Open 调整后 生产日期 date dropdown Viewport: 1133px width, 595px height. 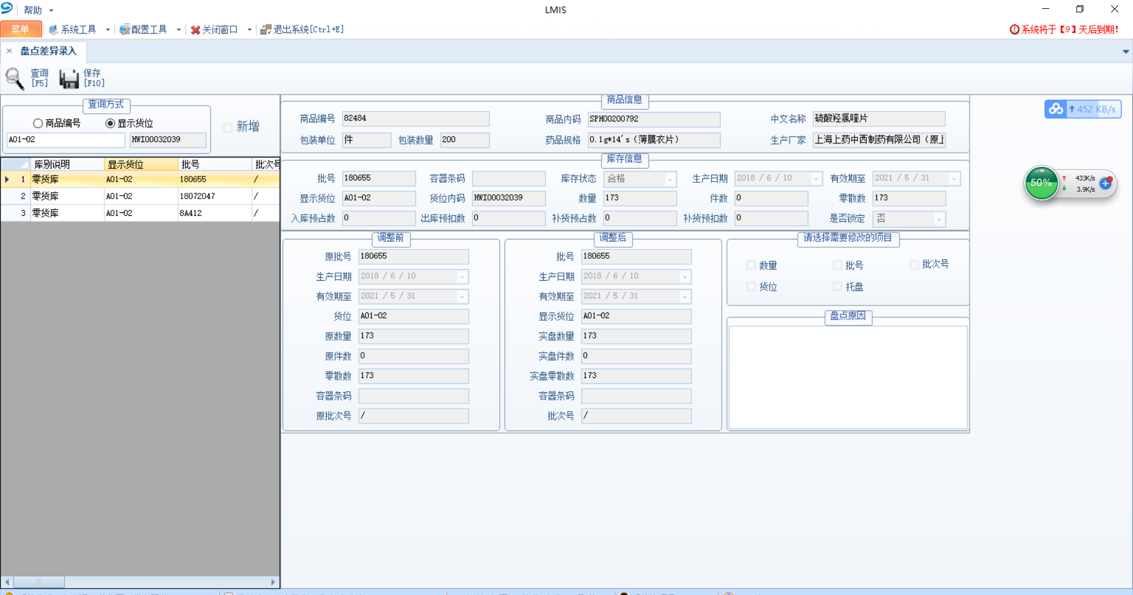[x=685, y=277]
